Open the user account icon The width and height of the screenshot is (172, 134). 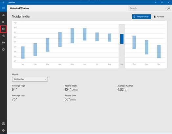pos(3,123)
